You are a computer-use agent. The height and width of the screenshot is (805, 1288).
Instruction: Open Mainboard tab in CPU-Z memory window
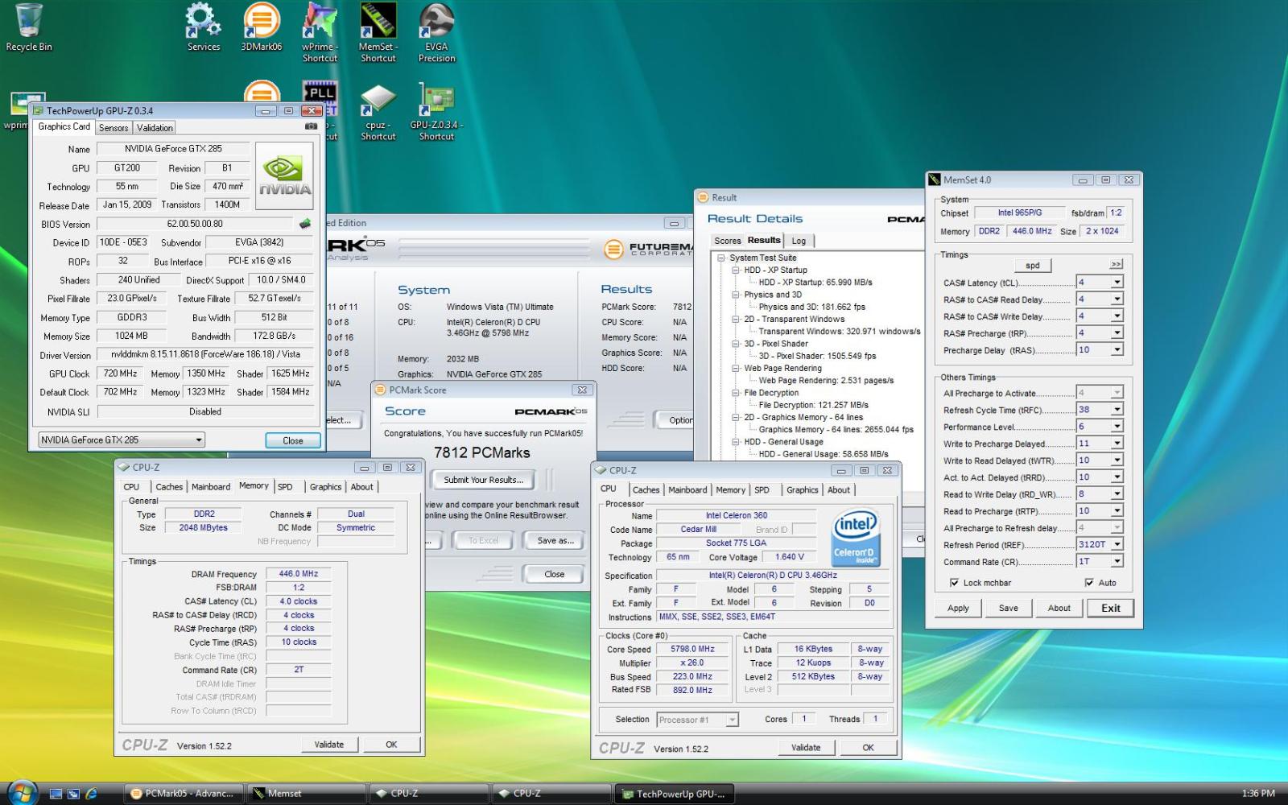[211, 487]
